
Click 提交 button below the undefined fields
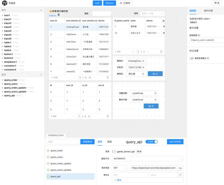pos(151,106)
